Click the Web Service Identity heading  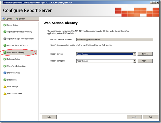tap(60, 23)
